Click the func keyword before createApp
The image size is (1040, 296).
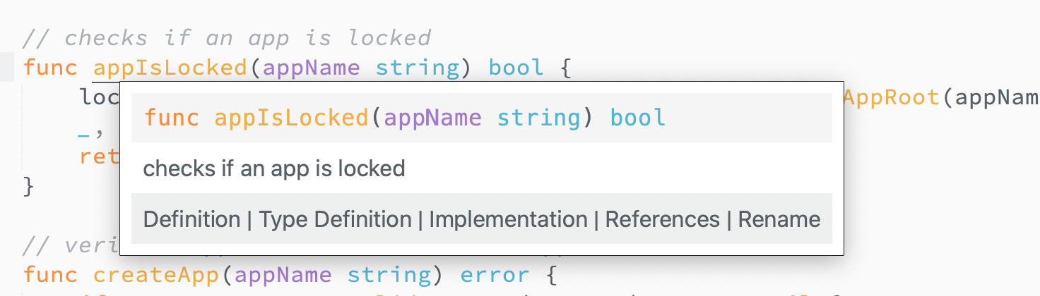tap(50, 274)
